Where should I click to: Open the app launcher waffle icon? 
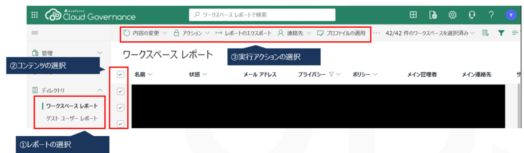[35, 15]
